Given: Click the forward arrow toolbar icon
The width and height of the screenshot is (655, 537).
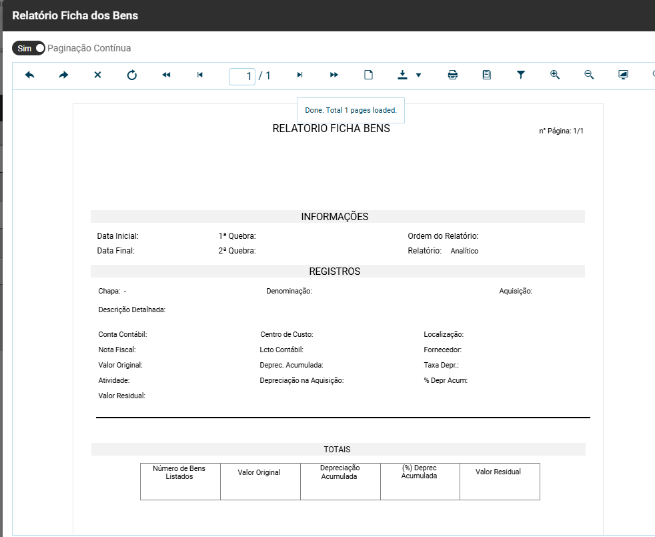Looking at the screenshot, I should [x=63, y=75].
